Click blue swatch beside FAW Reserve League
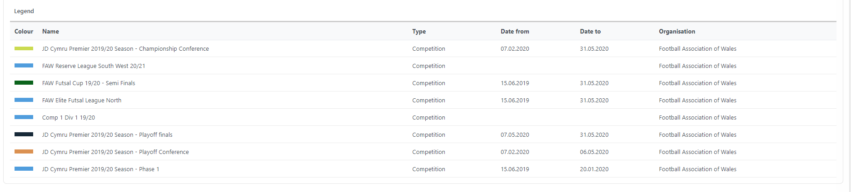This screenshot has width=851, height=192. (24, 66)
